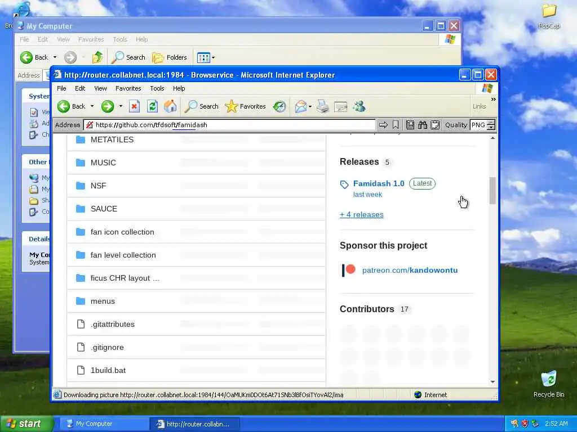Viewport: 577px width, 432px height.
Task: Click the Quality PNG spinner control
Action: [491, 125]
